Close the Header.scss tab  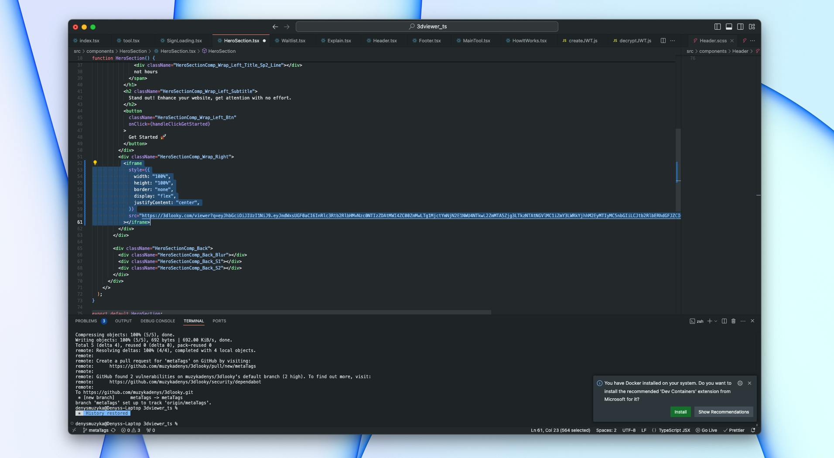click(732, 41)
